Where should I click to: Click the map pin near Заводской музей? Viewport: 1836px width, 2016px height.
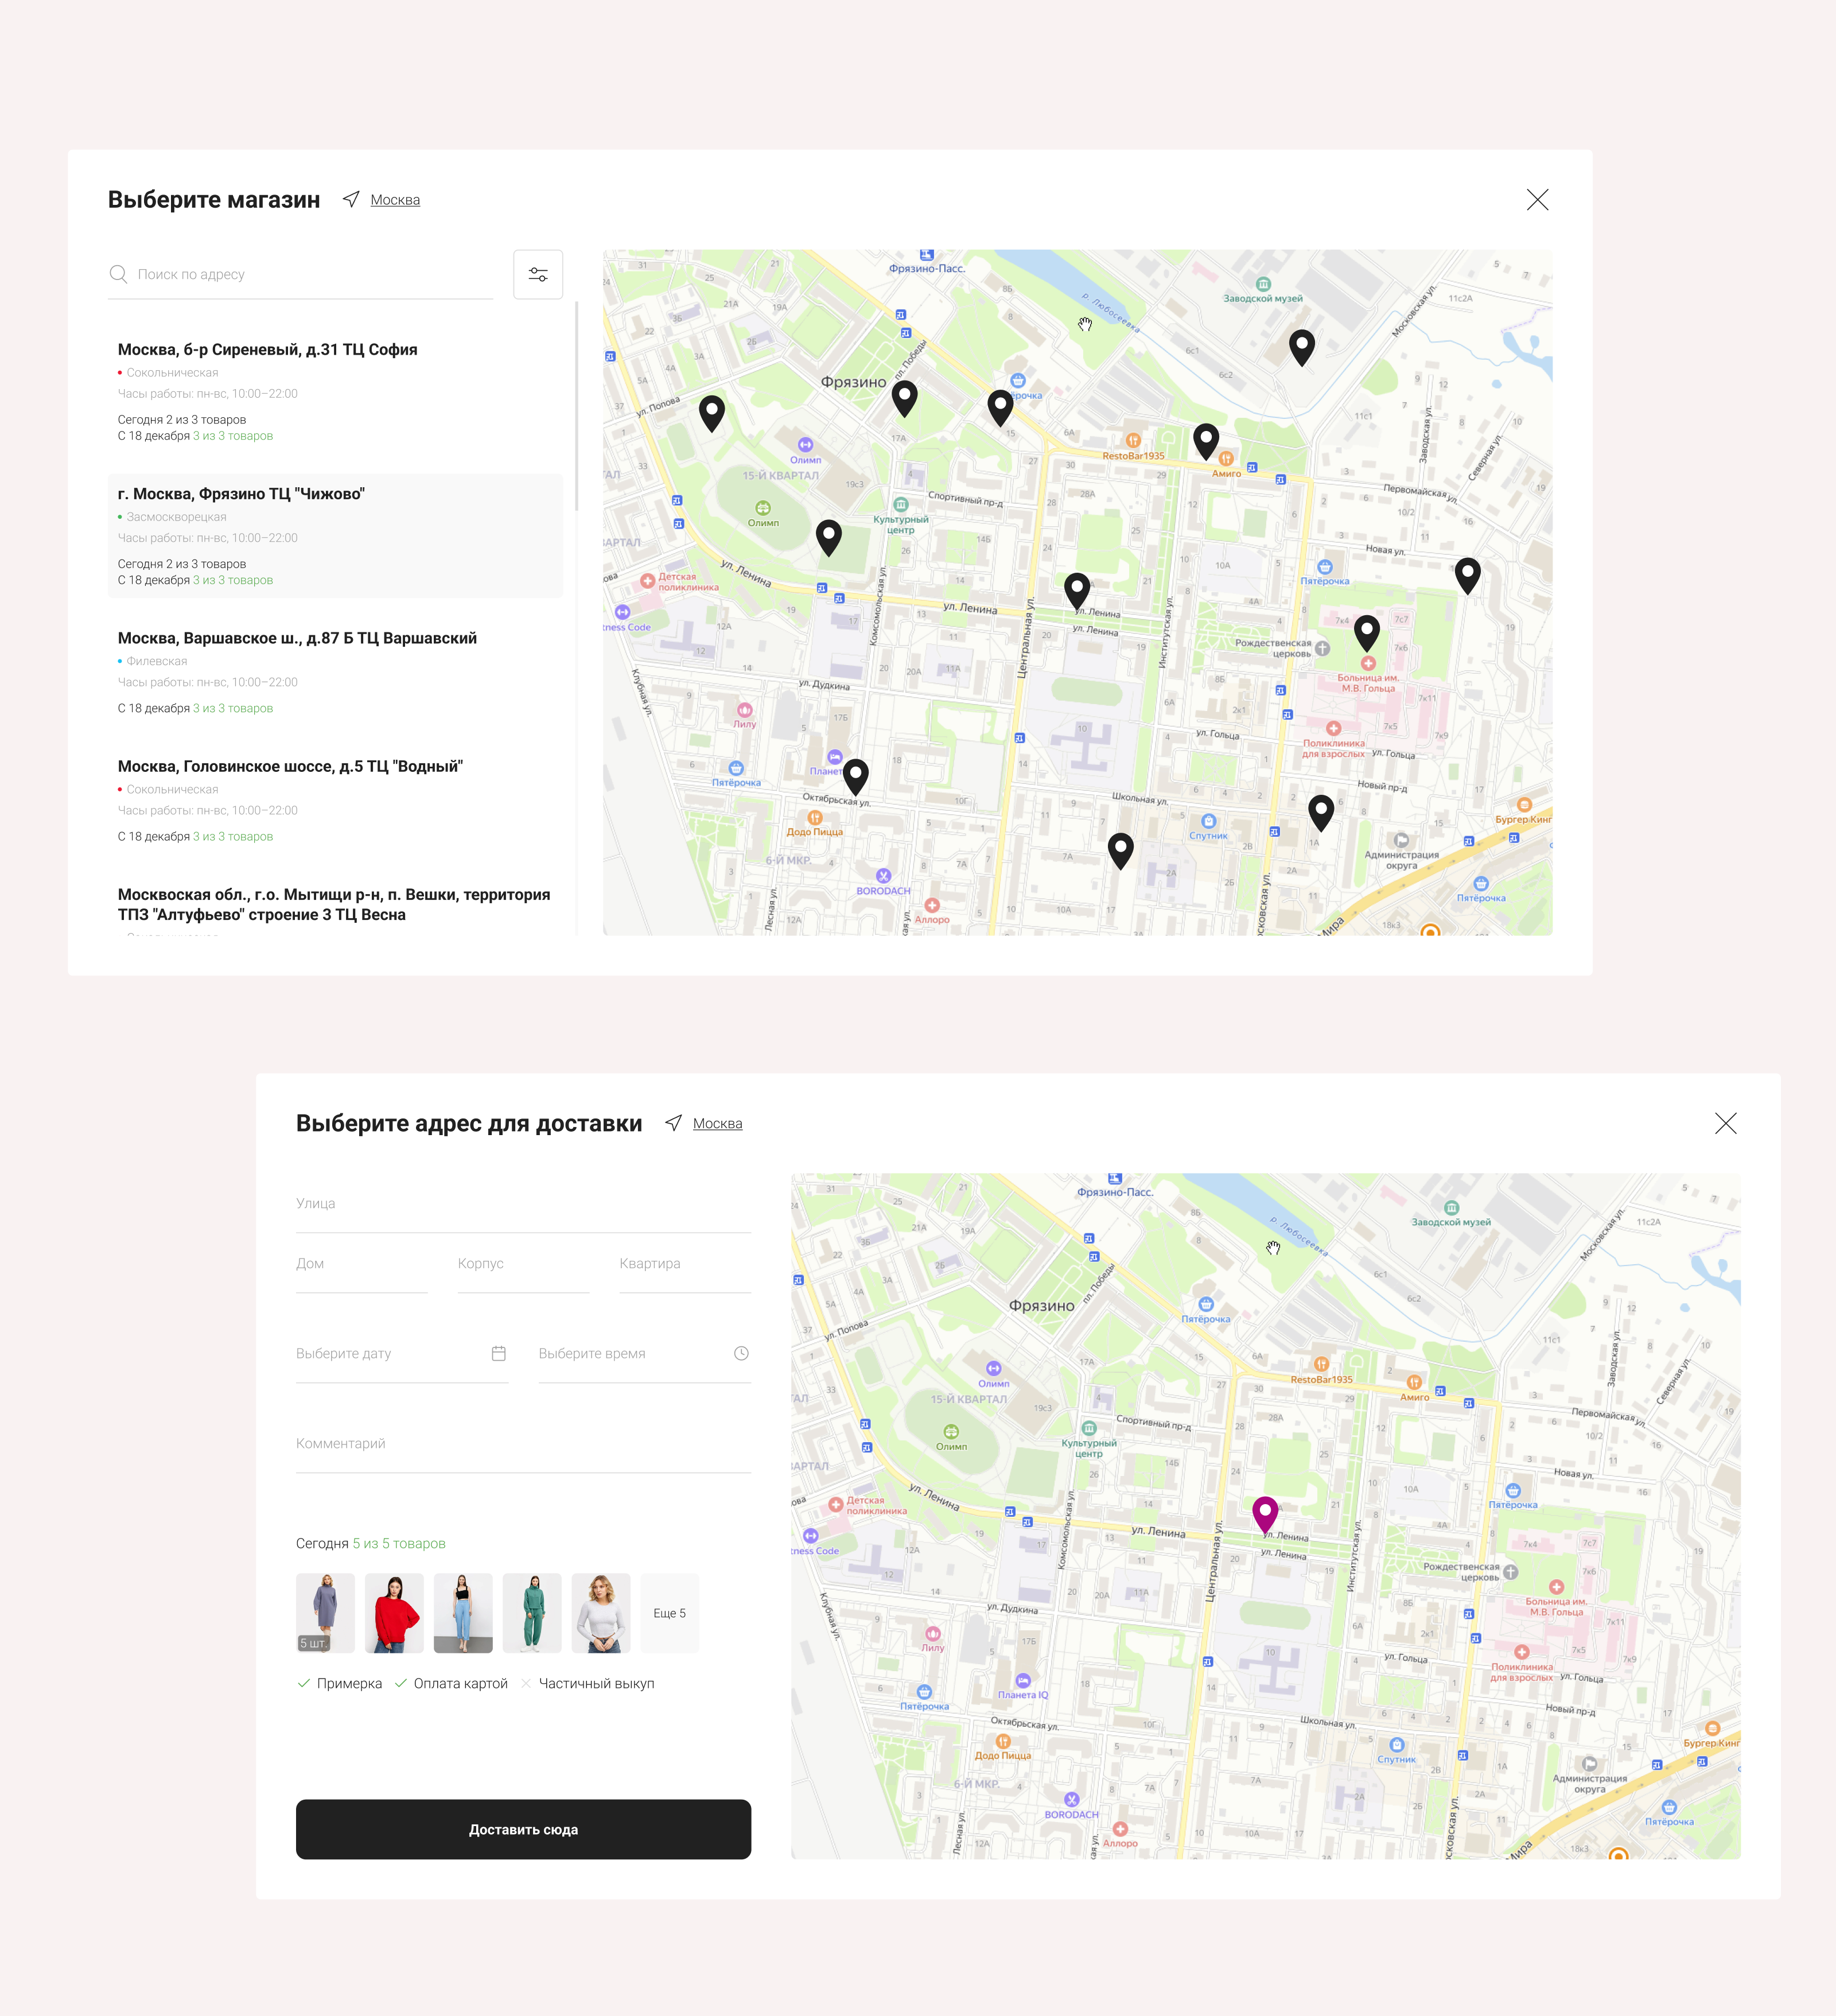(x=1301, y=345)
